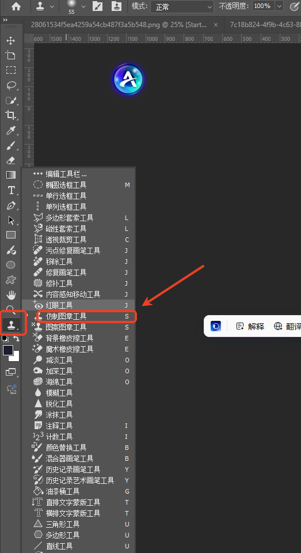Toggle pressure control for opacity
This screenshot has width=301, height=553.
point(294,6)
